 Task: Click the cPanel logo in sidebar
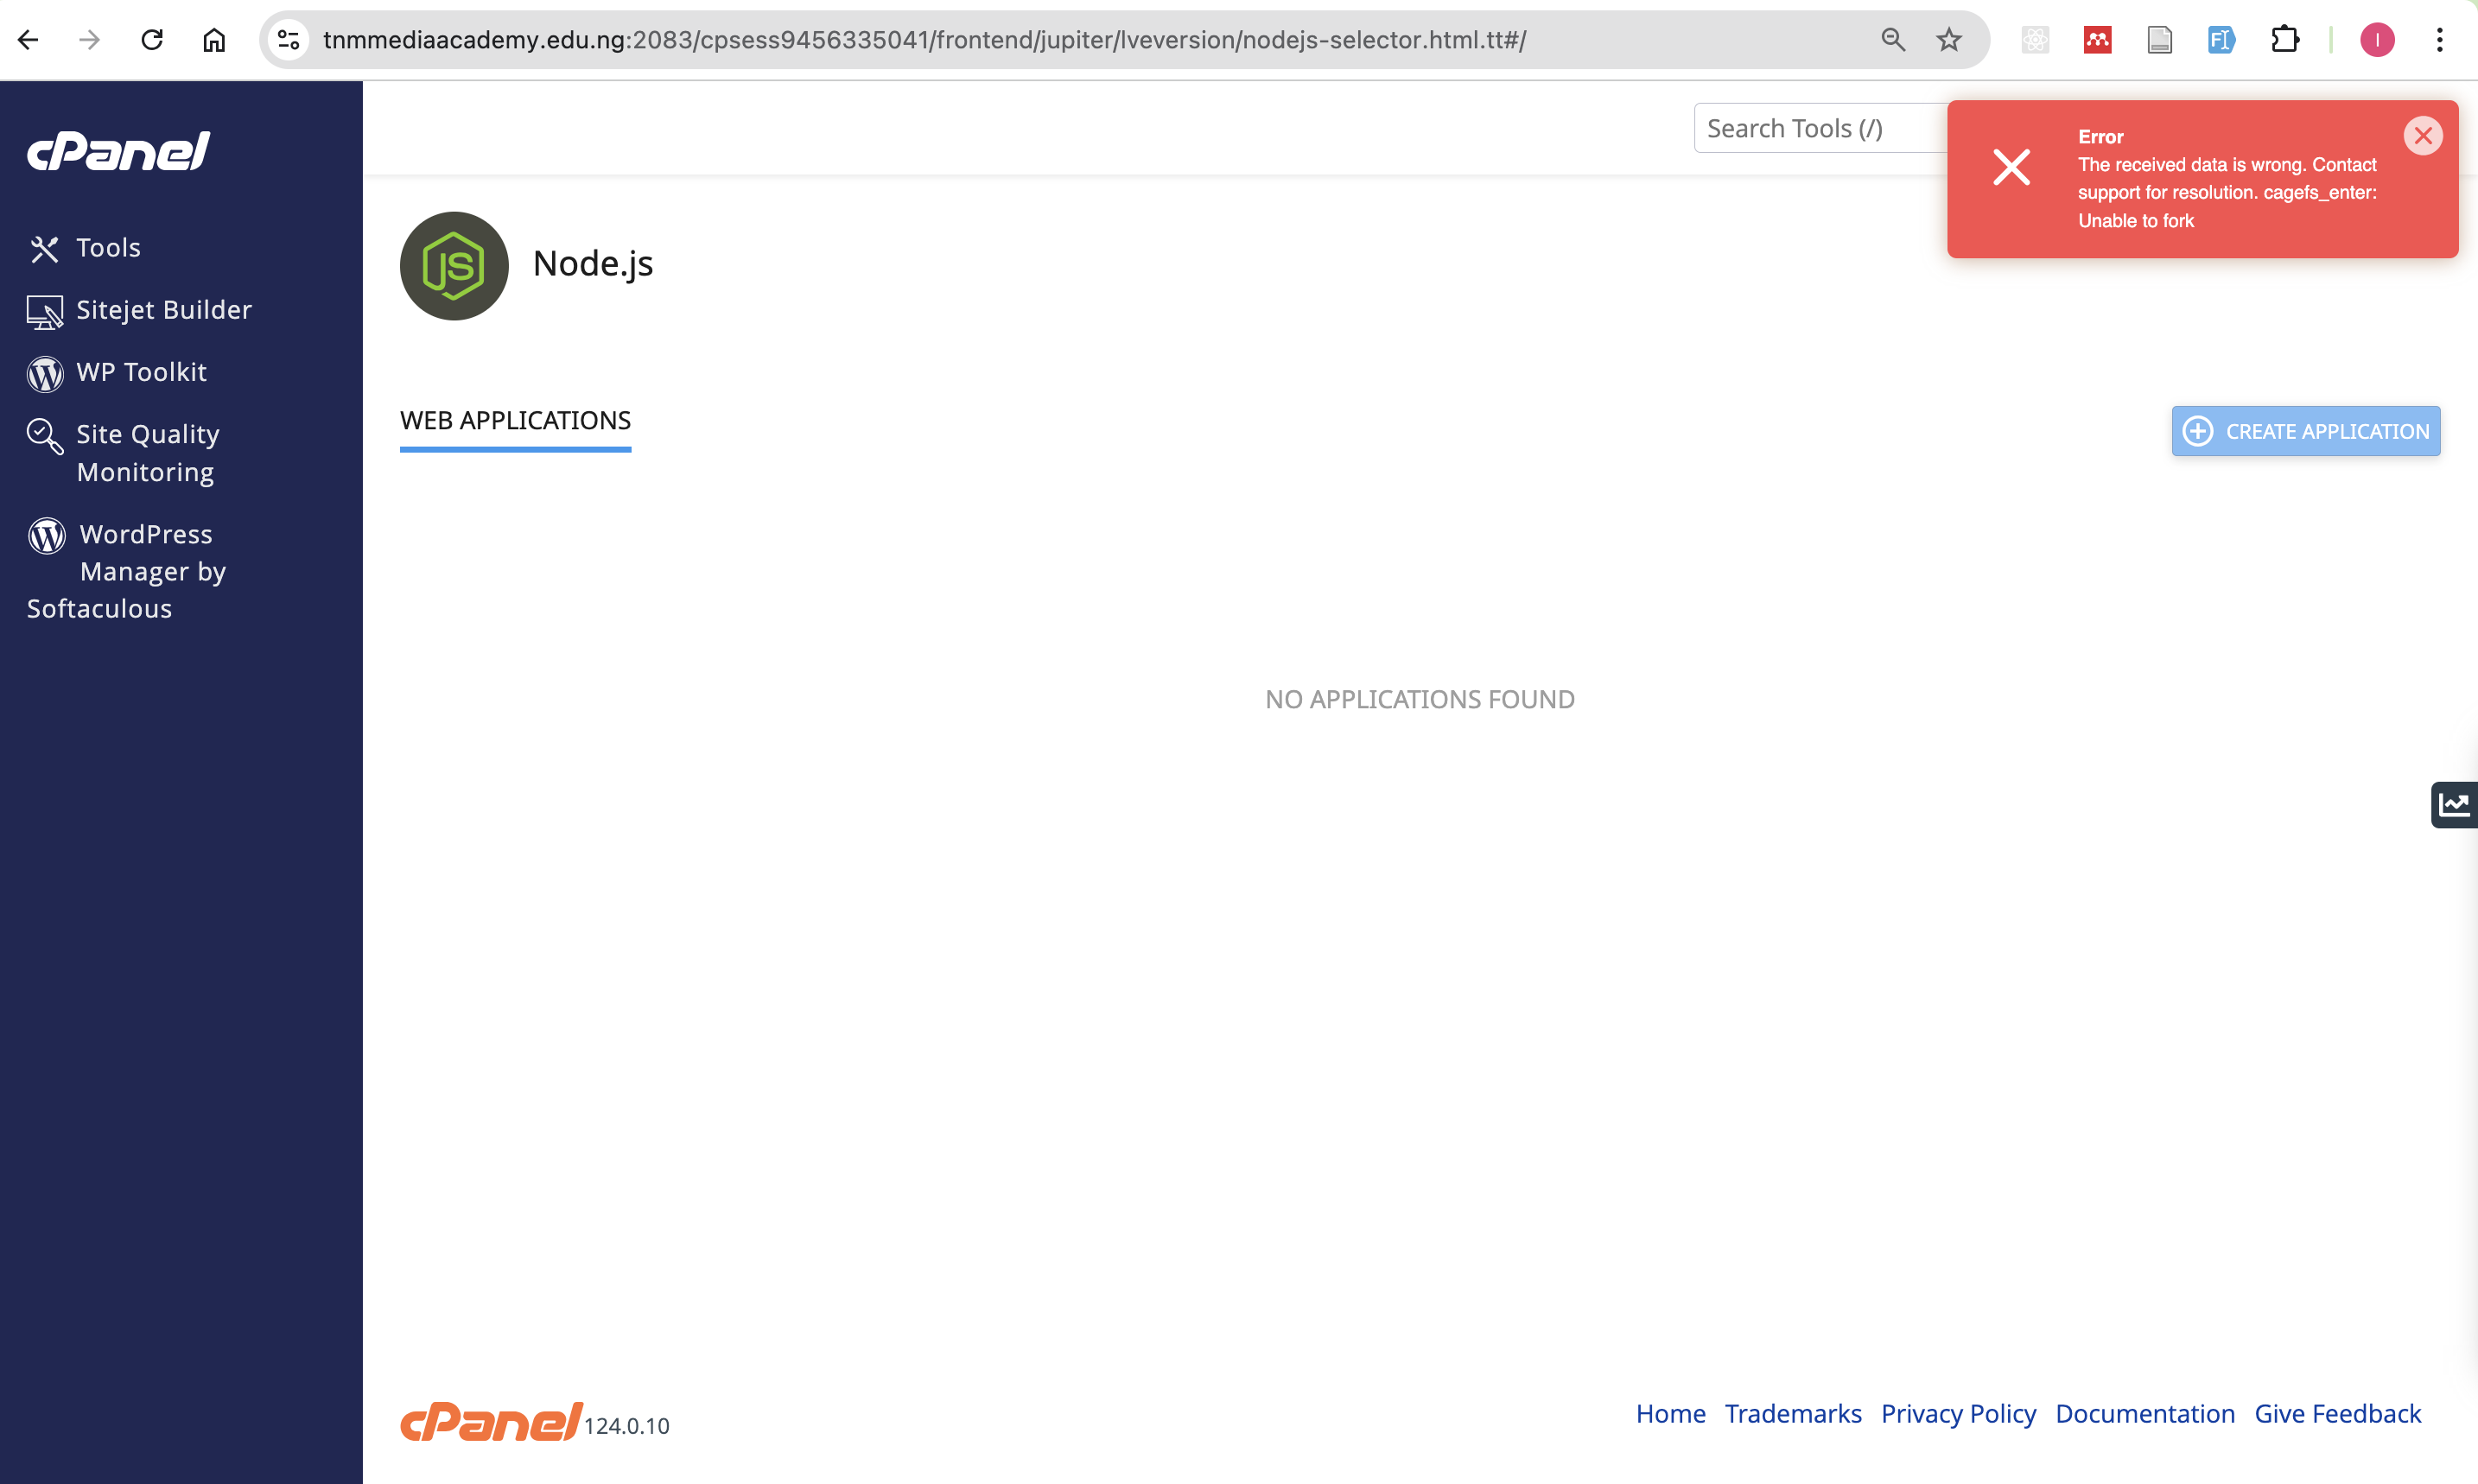118,151
